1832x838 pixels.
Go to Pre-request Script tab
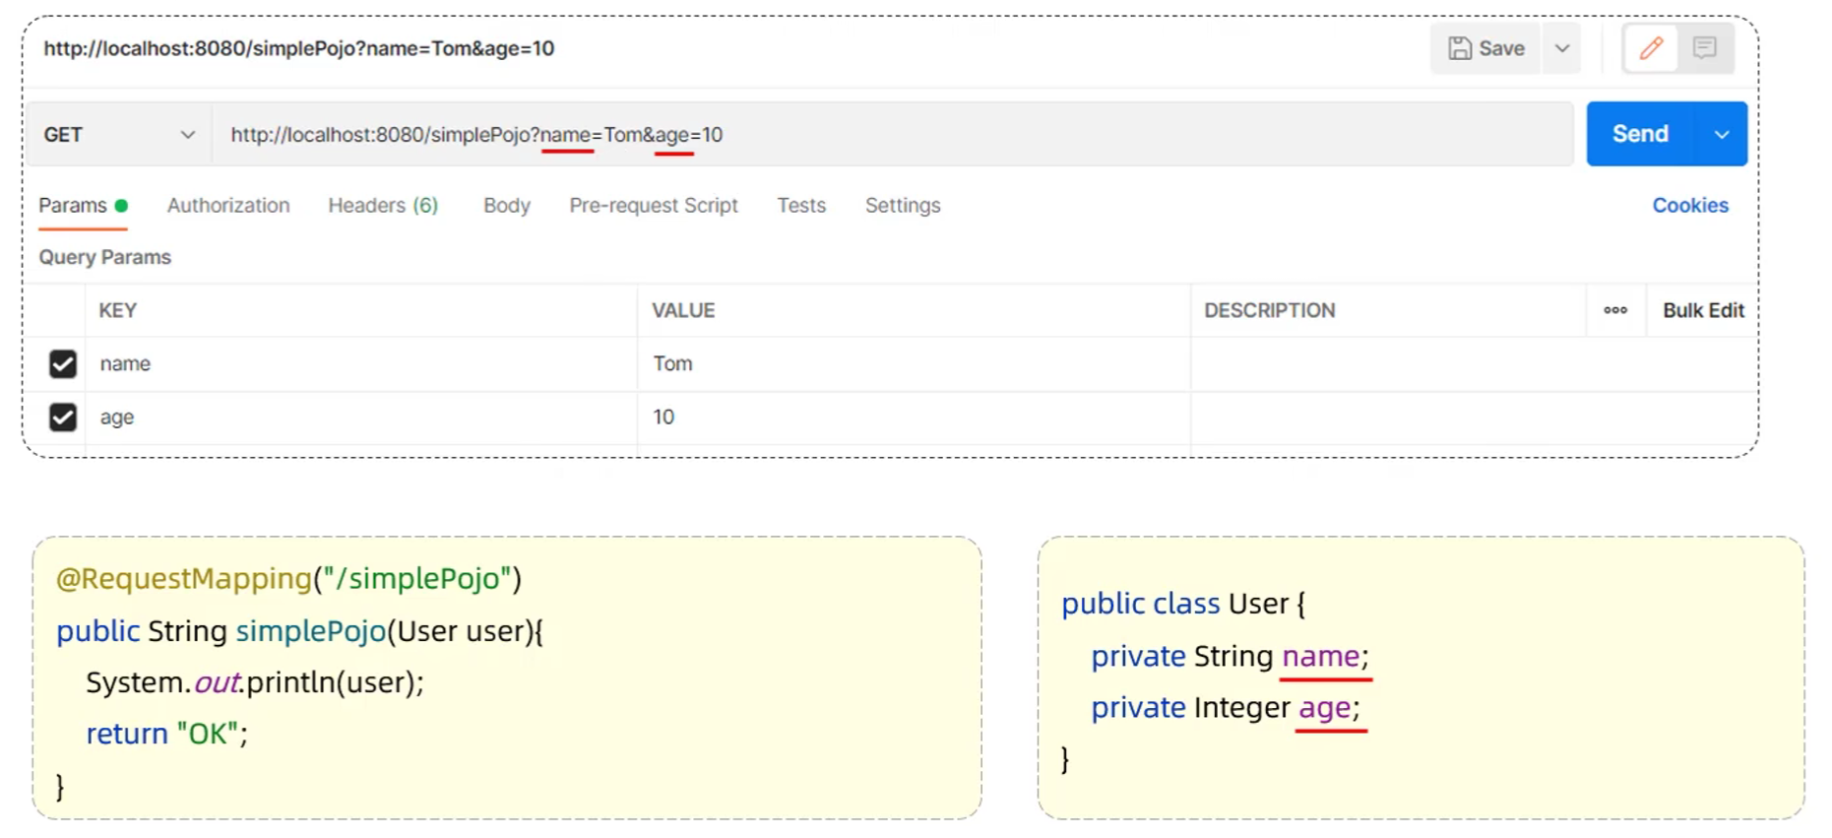653,206
